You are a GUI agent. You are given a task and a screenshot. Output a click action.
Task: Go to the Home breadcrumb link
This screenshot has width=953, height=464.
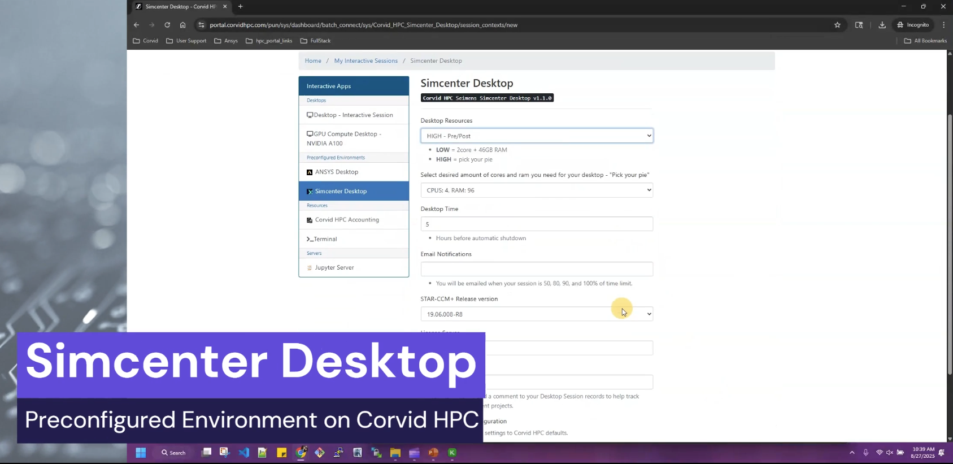pos(313,61)
